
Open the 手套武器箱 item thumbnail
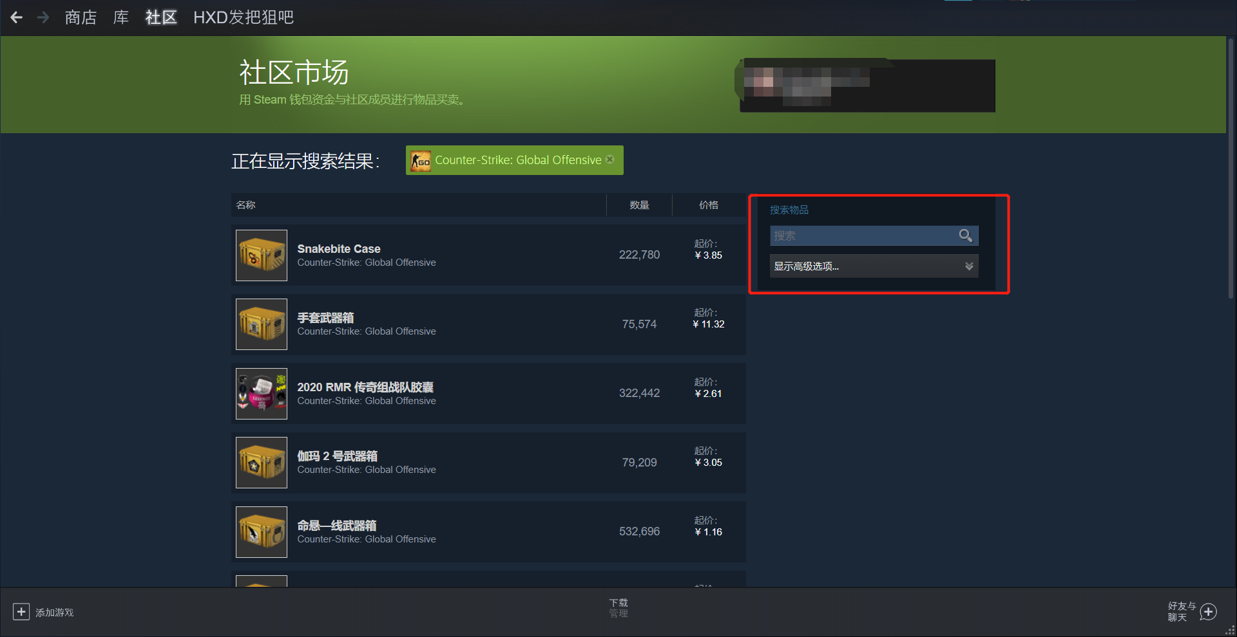[262, 324]
